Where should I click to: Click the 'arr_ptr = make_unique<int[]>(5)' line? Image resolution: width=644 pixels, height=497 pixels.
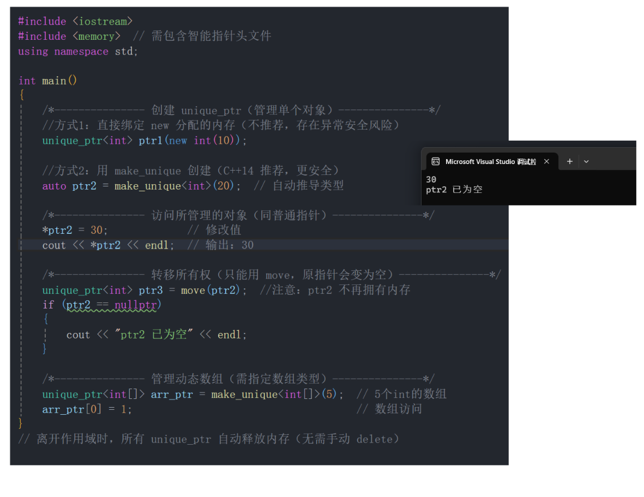pos(193,395)
